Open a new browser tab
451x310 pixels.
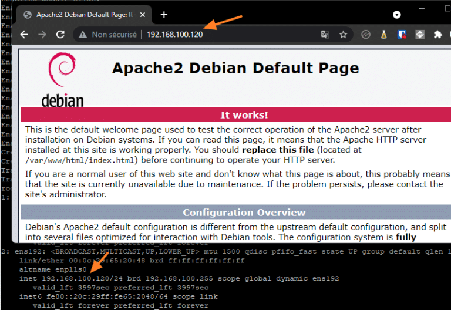pos(164,14)
